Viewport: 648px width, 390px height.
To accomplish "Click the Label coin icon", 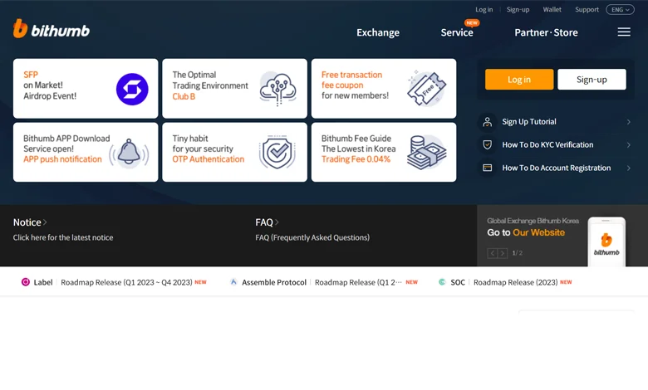I will tap(25, 282).
